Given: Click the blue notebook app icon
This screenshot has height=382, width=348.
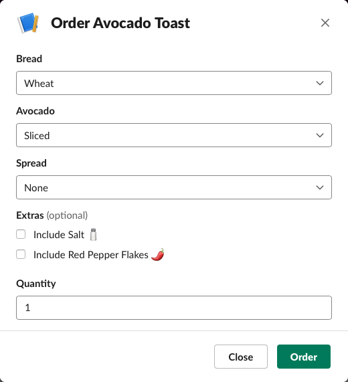Looking at the screenshot, I should pos(28,23).
